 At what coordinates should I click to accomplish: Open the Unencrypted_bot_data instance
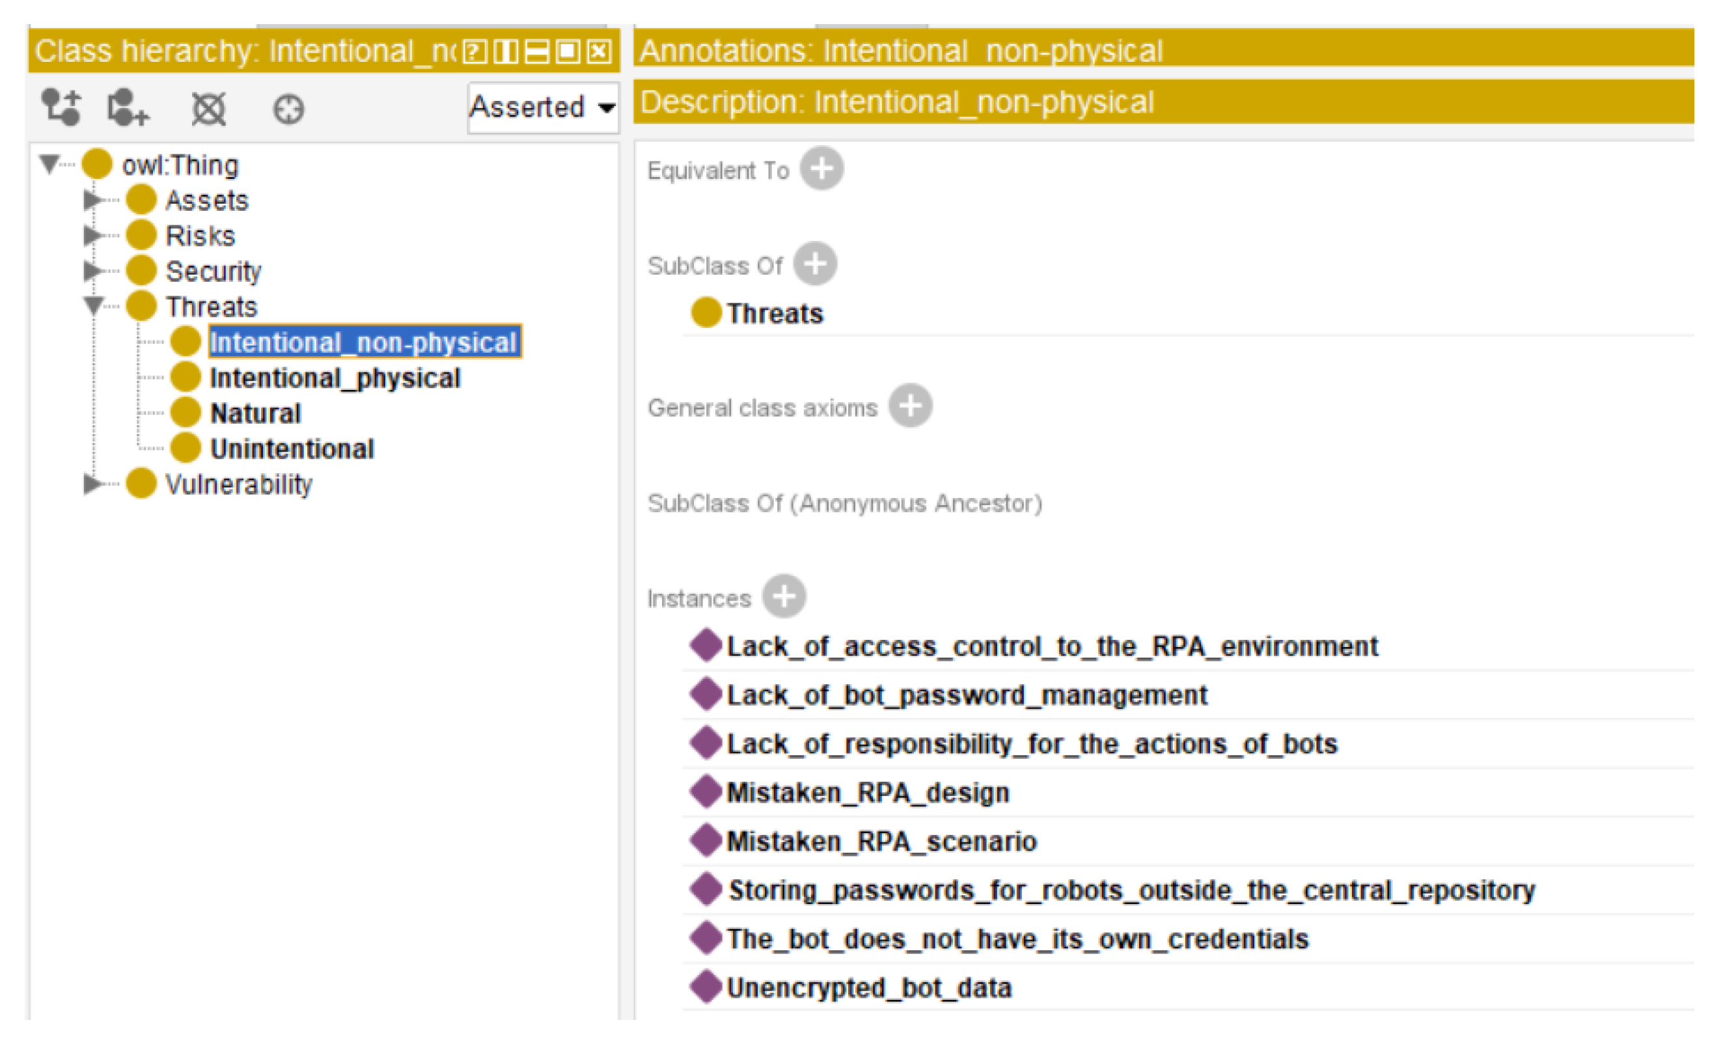pos(868,987)
